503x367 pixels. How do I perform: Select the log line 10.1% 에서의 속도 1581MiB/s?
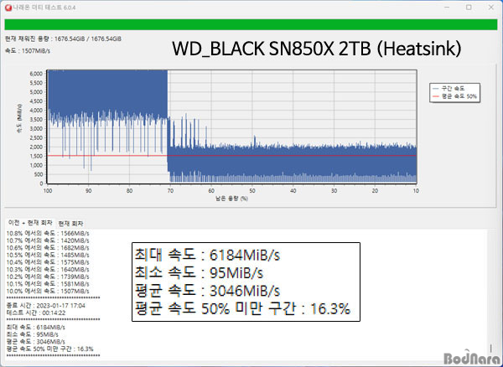(48, 284)
